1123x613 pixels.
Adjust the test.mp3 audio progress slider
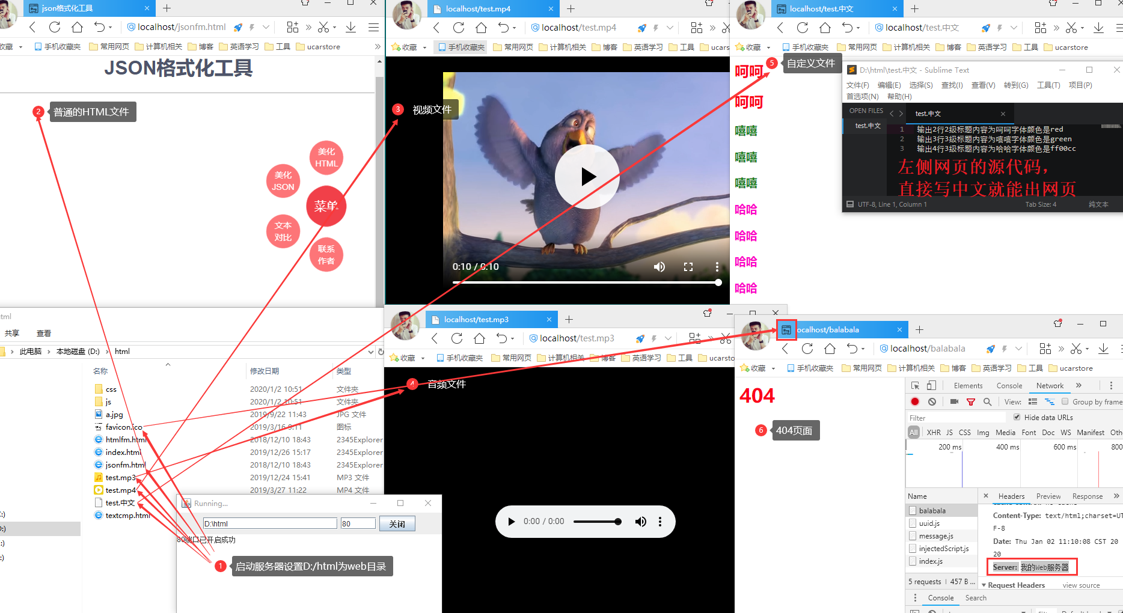[598, 522]
